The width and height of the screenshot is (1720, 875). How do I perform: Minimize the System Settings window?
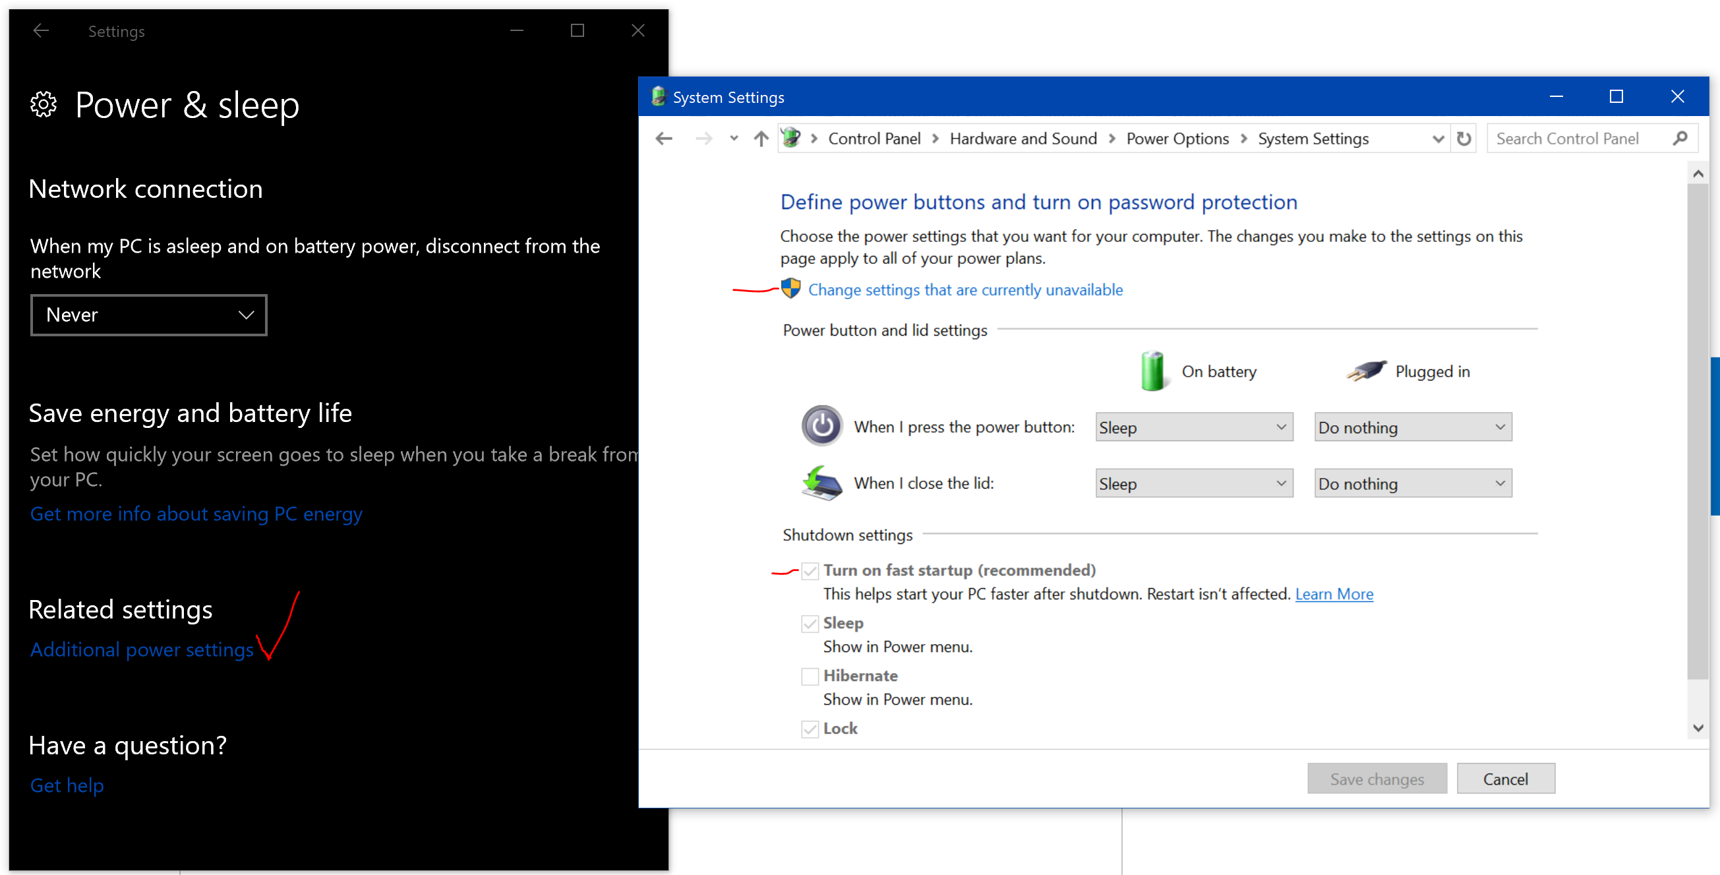point(1557,96)
